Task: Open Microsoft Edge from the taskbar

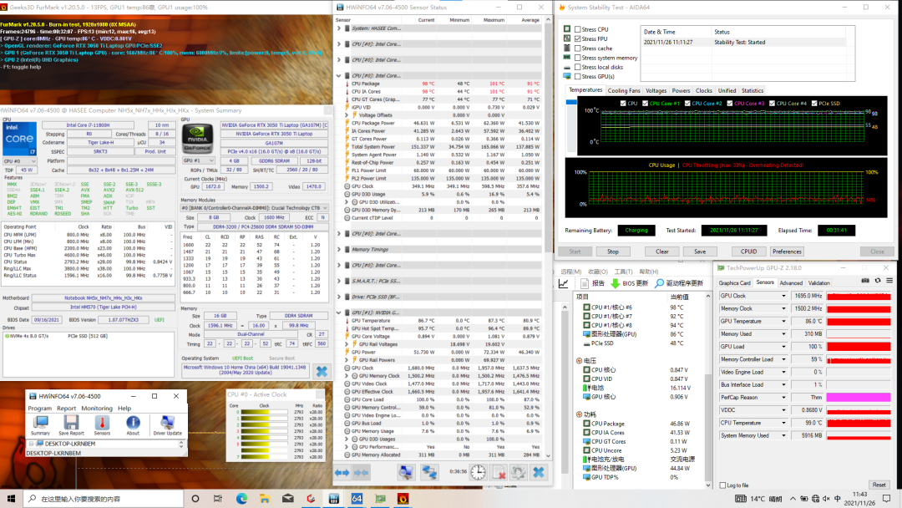Action: pos(241,499)
